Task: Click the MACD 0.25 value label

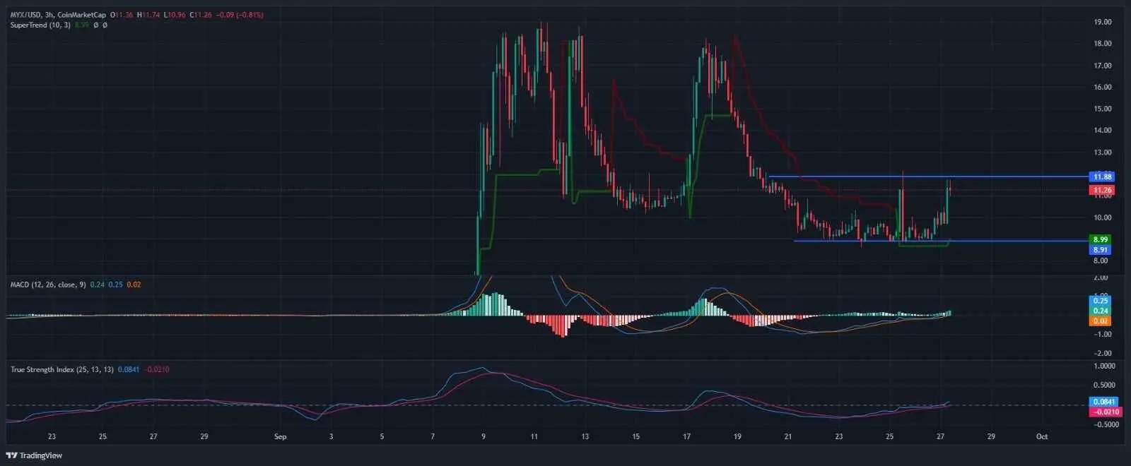Action: (1101, 301)
